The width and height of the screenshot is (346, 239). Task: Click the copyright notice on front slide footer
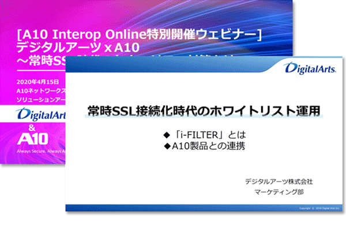point(319,208)
